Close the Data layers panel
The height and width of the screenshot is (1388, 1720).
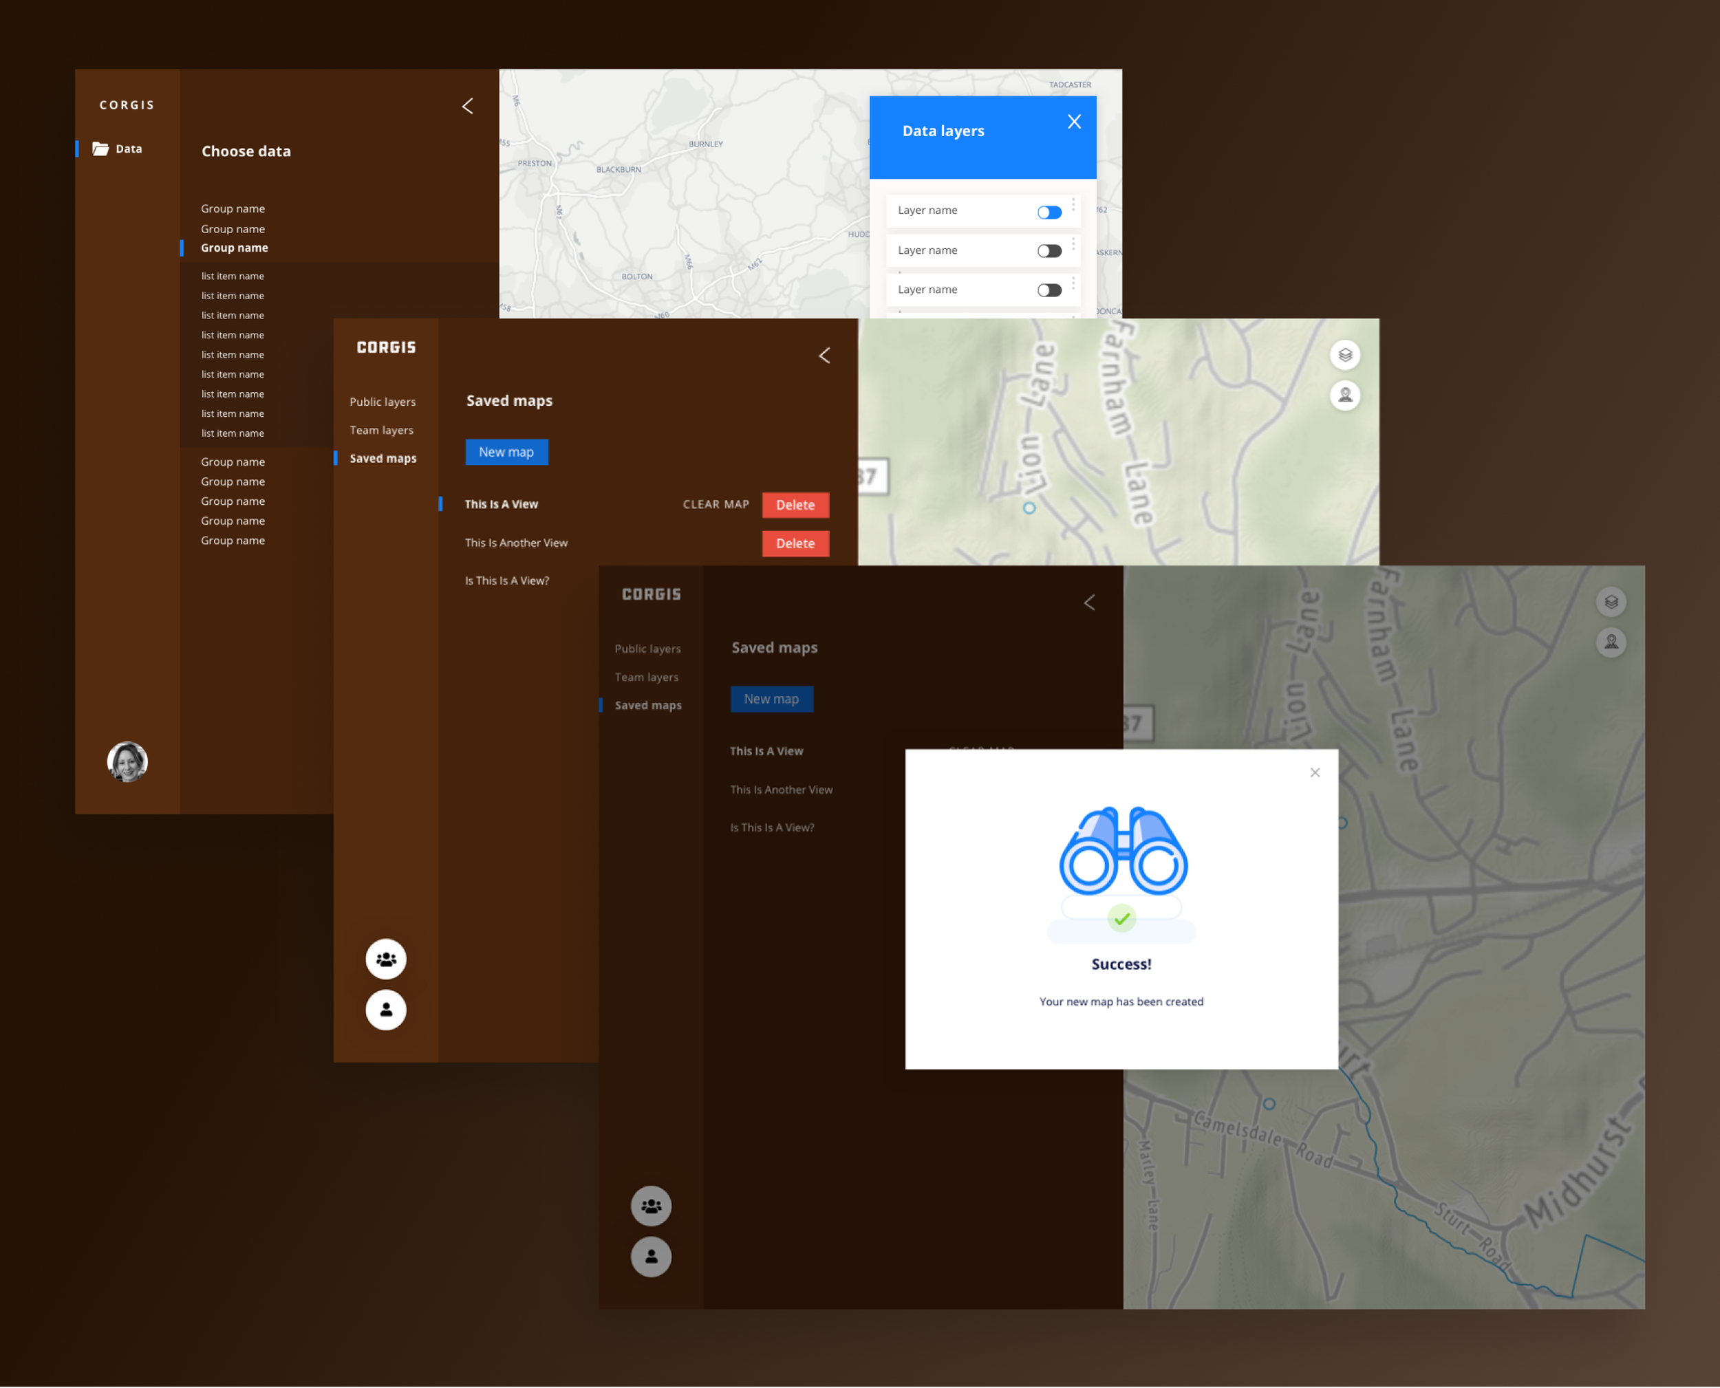[x=1074, y=122]
